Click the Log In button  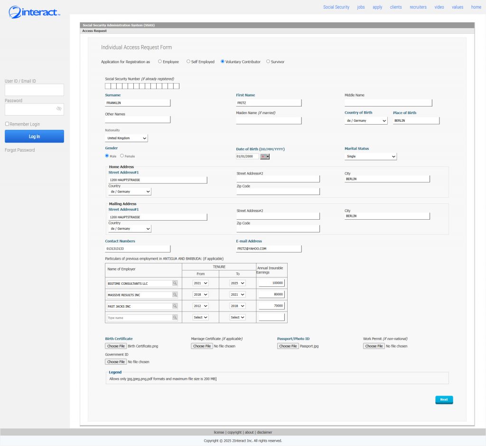[34, 136]
